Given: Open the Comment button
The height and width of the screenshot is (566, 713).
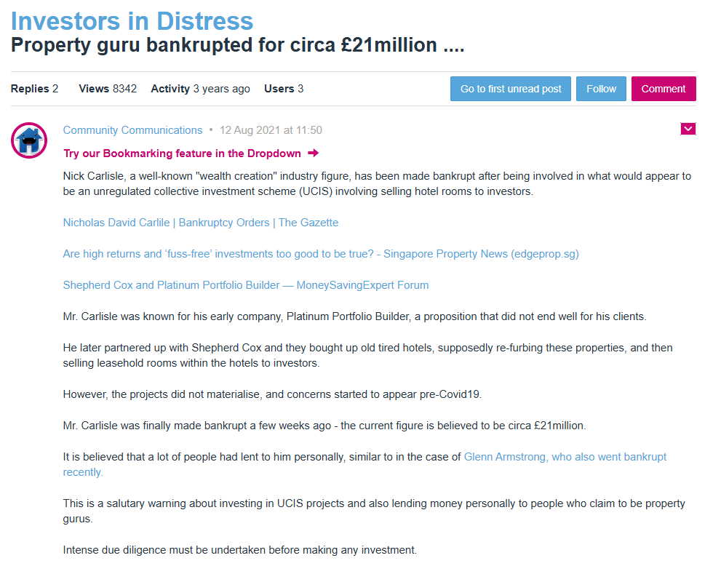Looking at the screenshot, I should pyautogui.click(x=664, y=89).
